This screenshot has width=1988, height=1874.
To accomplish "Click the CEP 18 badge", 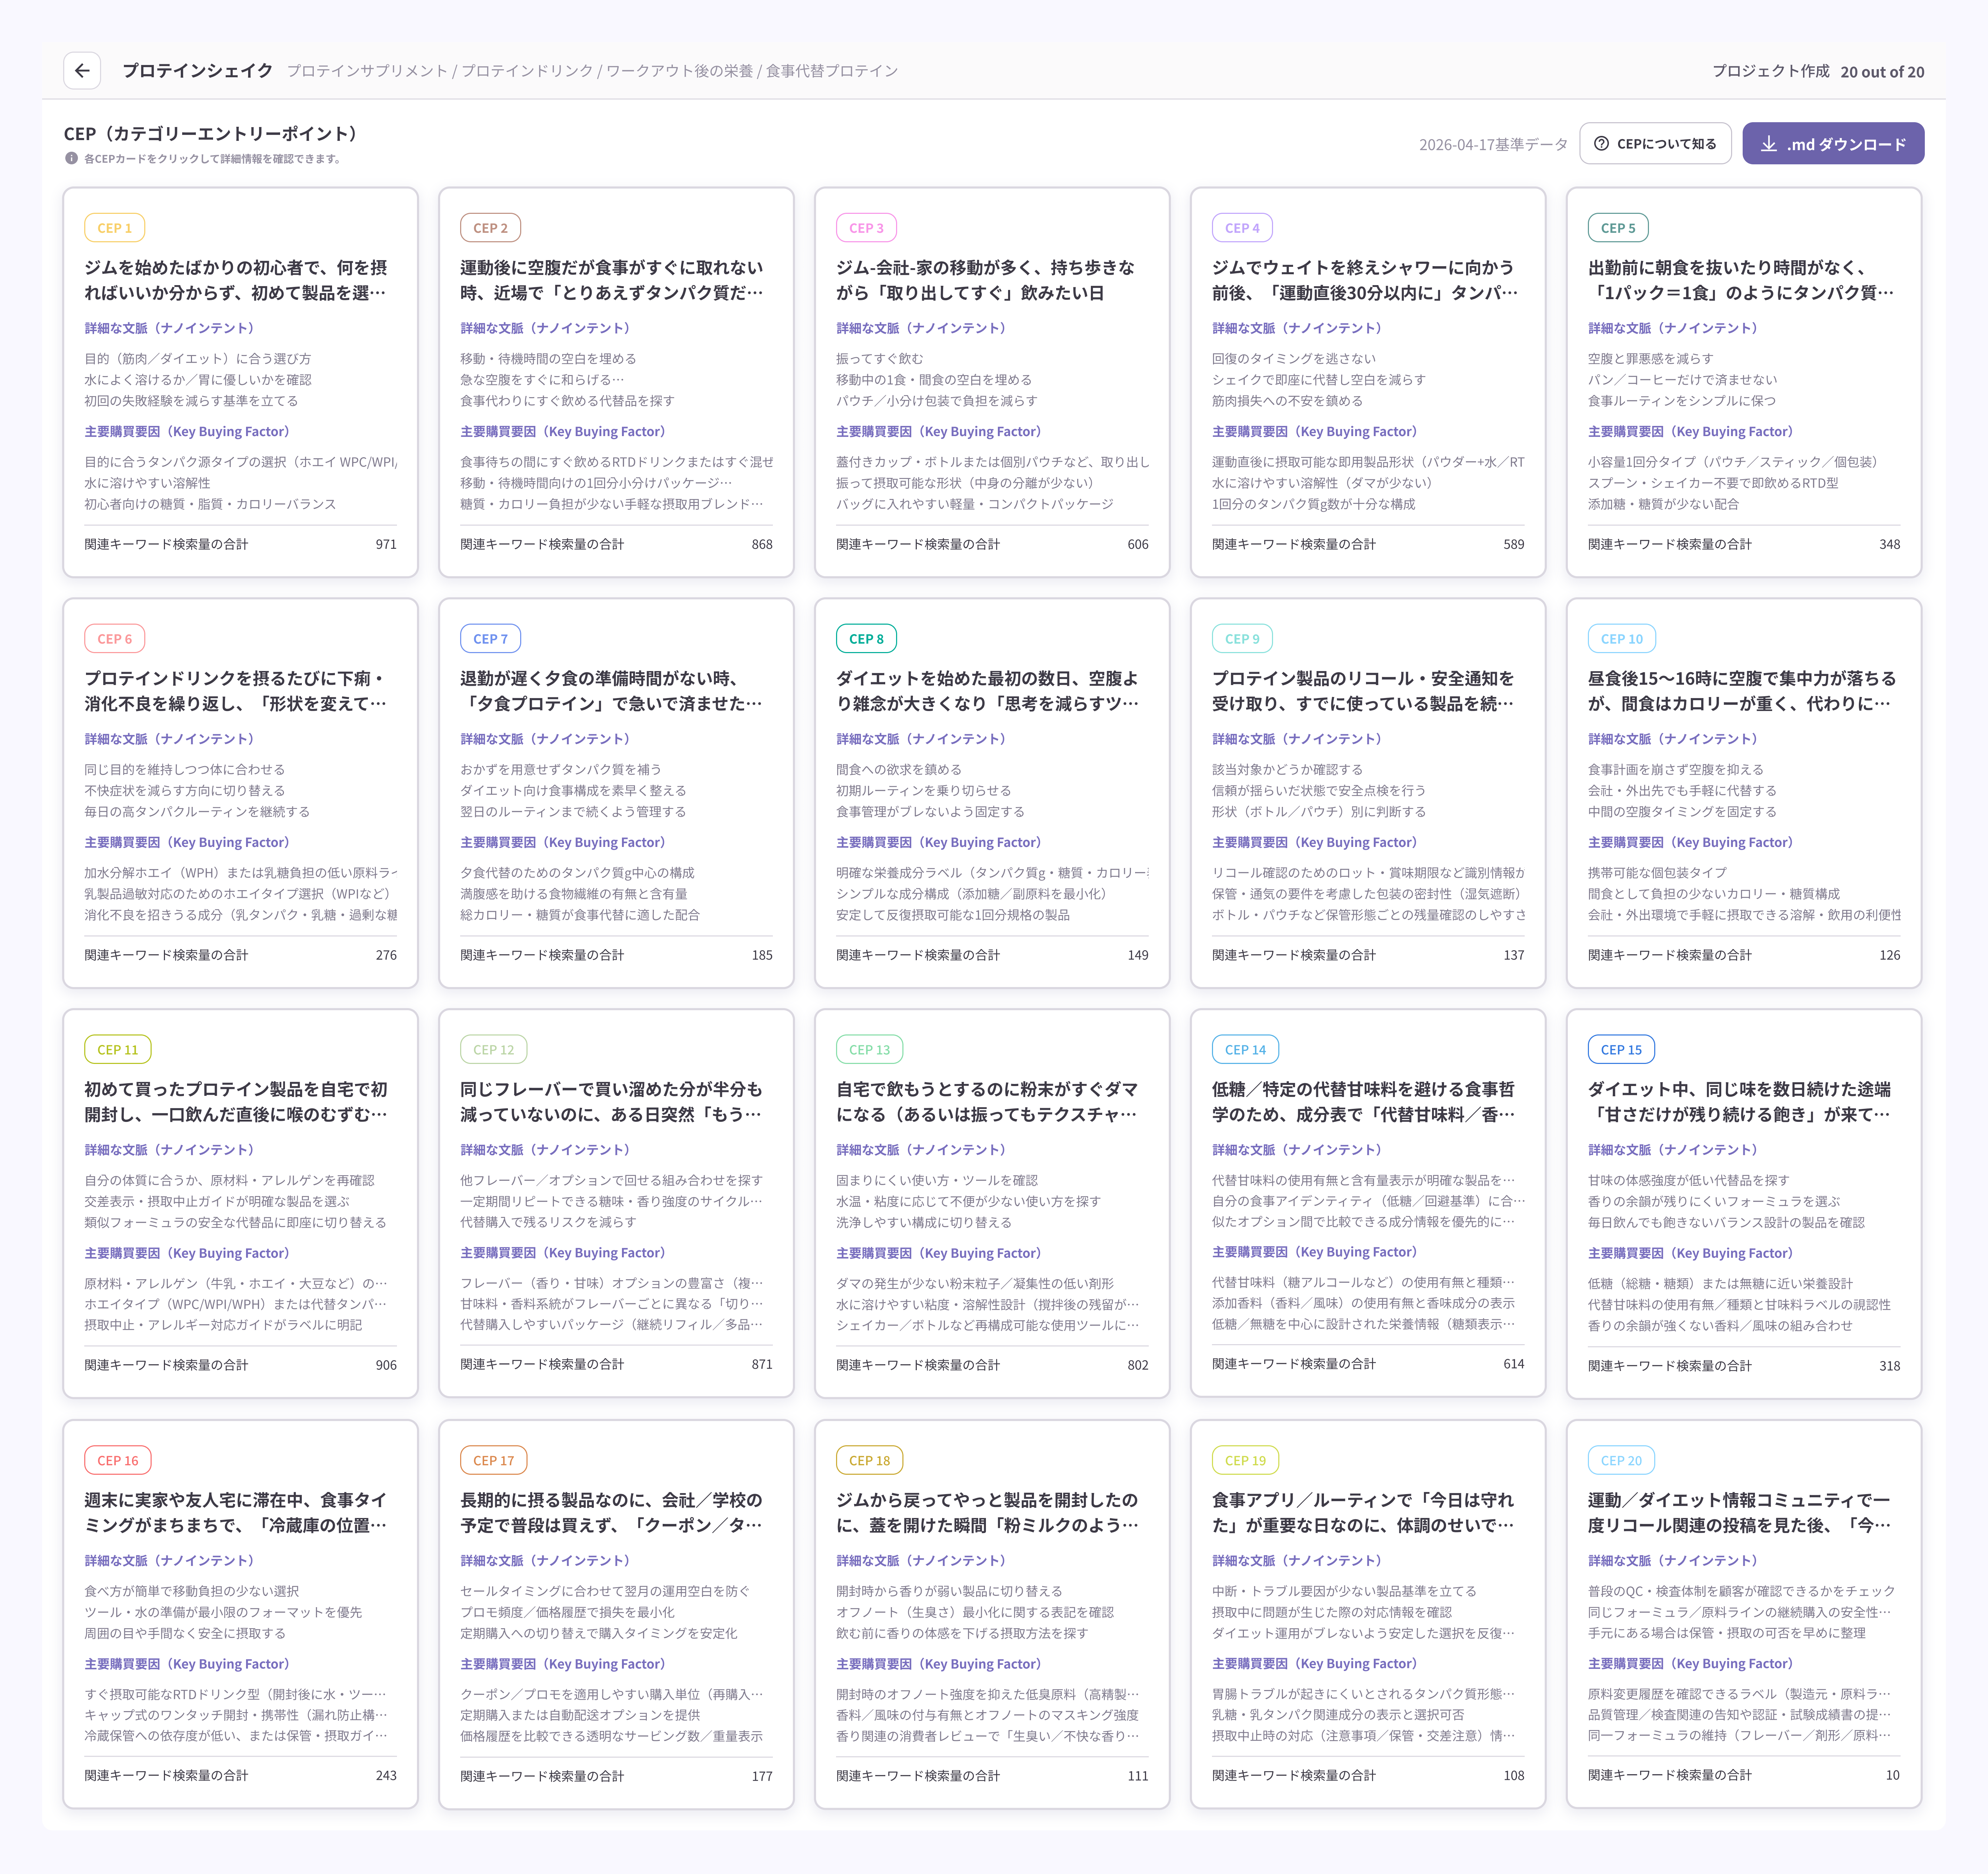I will [870, 1461].
